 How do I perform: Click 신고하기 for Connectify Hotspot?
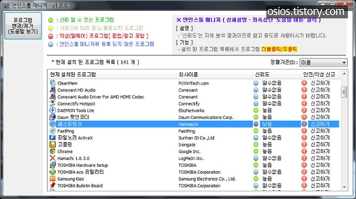pyautogui.click(x=320, y=103)
